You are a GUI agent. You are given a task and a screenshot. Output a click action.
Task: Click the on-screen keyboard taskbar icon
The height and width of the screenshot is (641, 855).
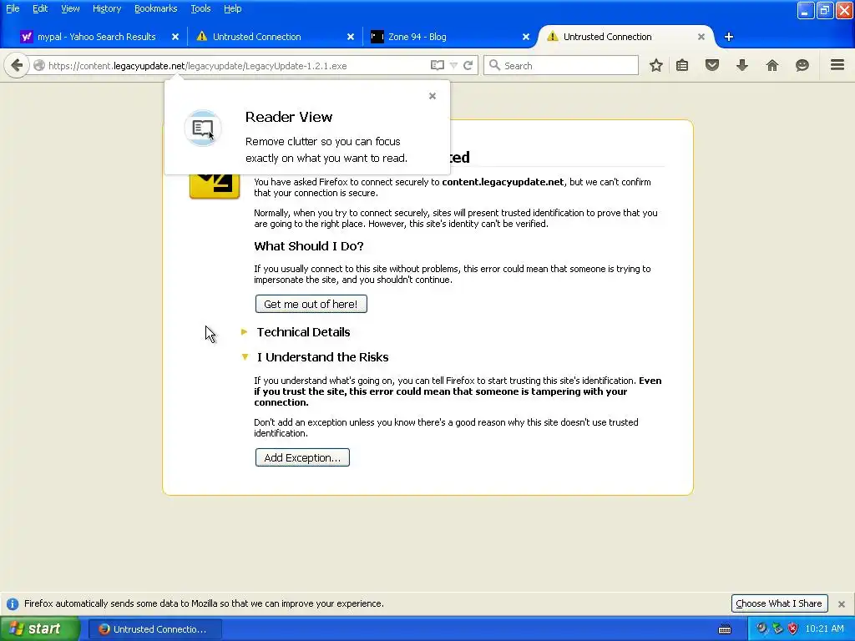[x=725, y=629]
